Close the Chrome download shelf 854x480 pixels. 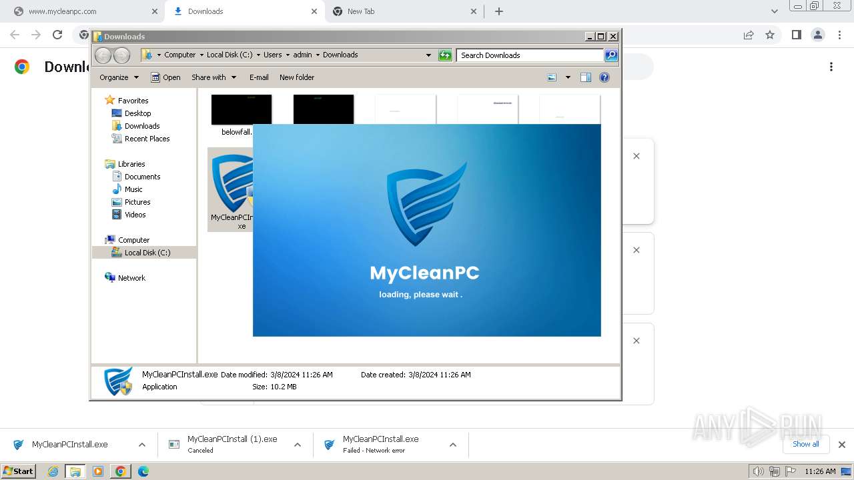point(842,445)
